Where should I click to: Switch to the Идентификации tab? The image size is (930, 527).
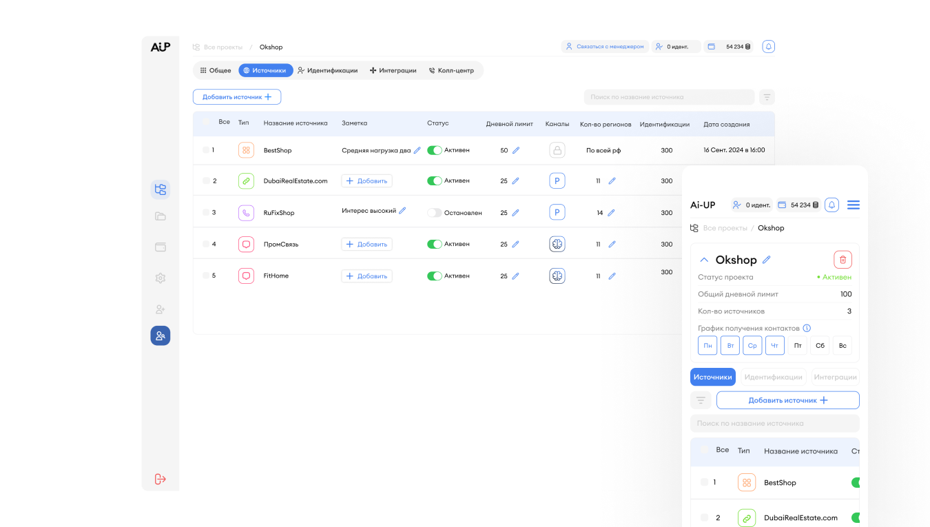pos(327,70)
